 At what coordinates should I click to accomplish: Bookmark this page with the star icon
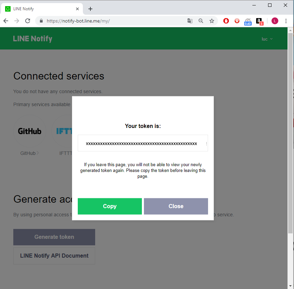[212, 21]
